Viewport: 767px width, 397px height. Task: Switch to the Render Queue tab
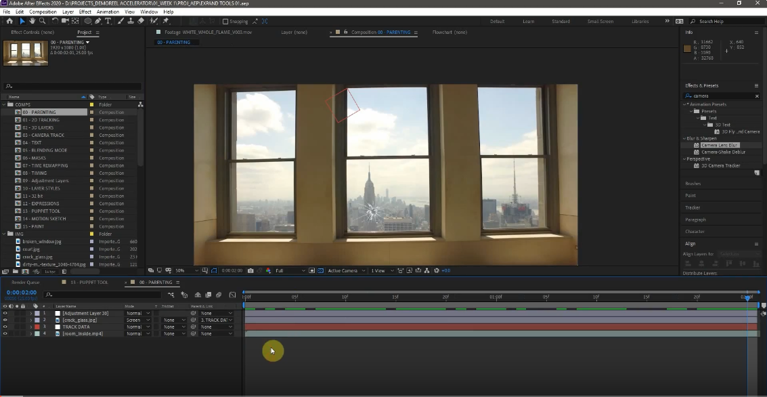point(26,283)
